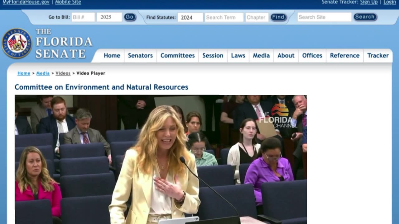Click the committee video player frame
The width and height of the screenshot is (399, 224).
click(x=161, y=159)
